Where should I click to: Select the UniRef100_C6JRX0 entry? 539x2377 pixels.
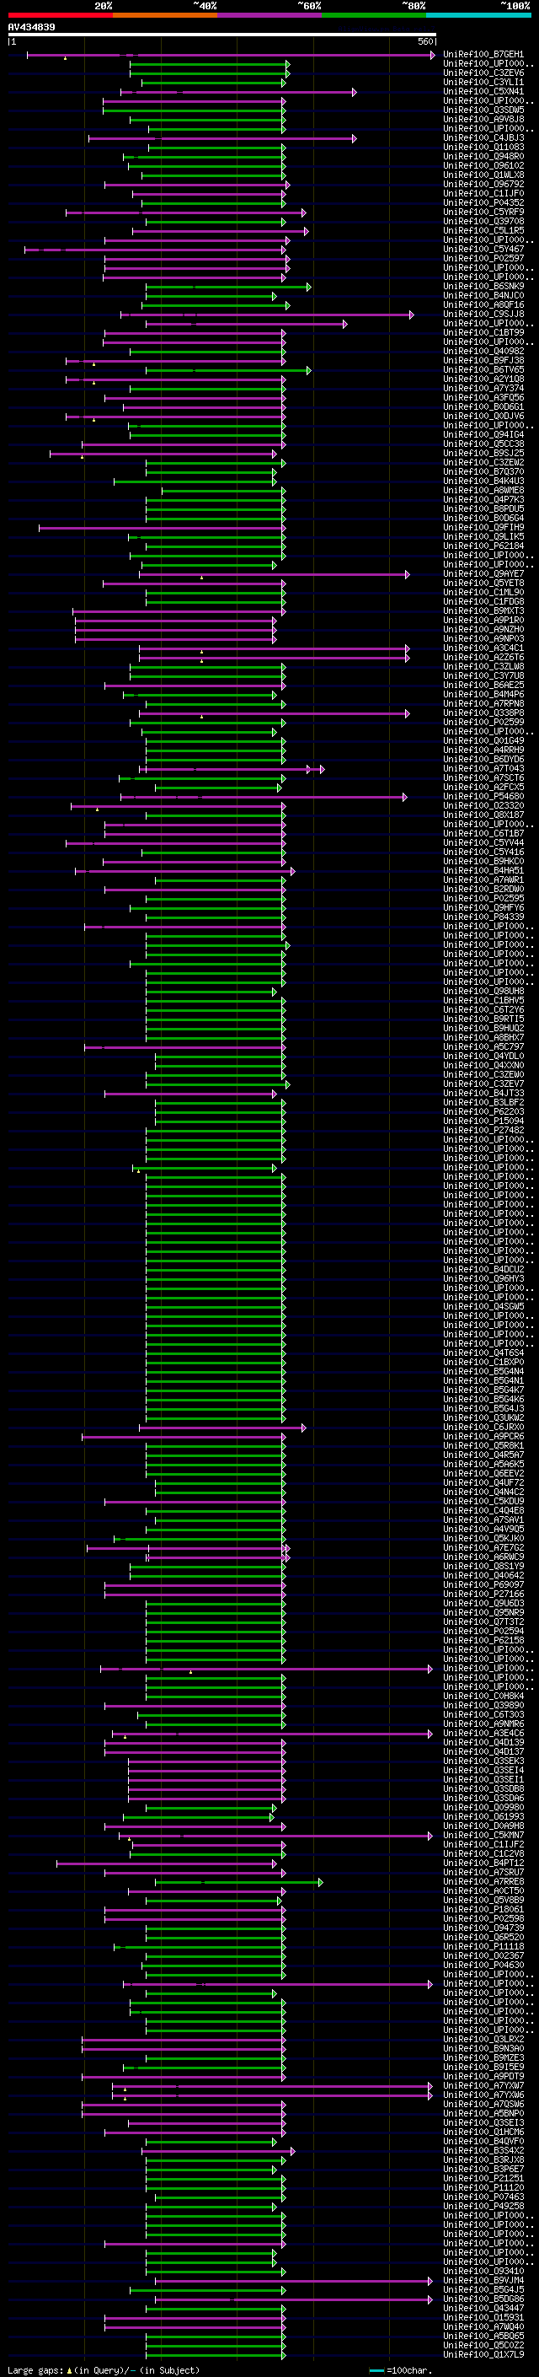(483, 1428)
